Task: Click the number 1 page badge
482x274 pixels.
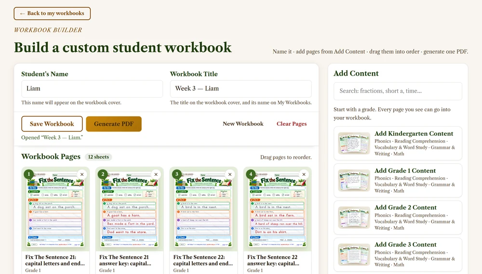Action: point(29,174)
